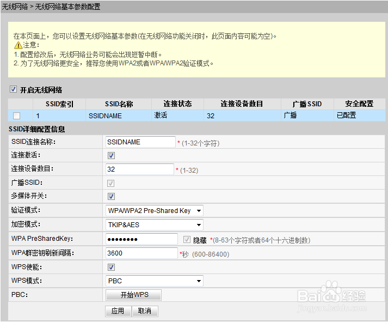The width and height of the screenshot is (388, 322).
Task: Toggle the 广播SSID checkbox
Action: pyautogui.click(x=111, y=183)
